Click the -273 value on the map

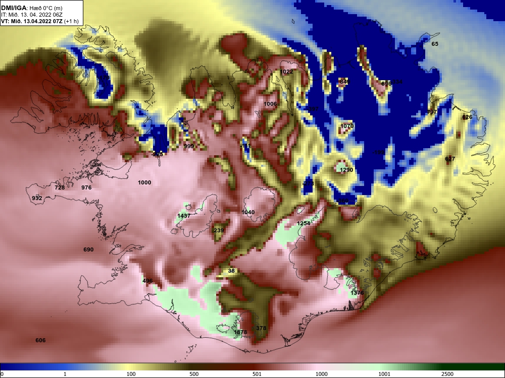[x=308, y=183]
